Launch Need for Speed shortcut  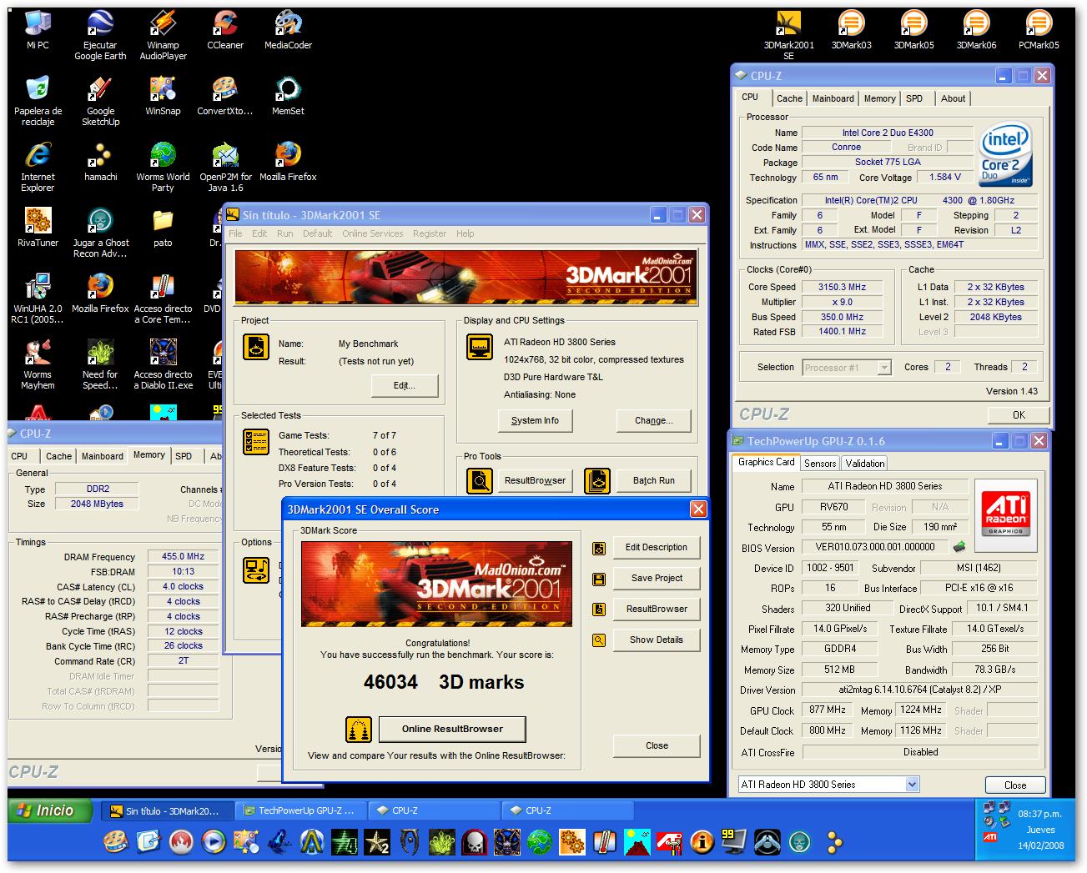[100, 364]
